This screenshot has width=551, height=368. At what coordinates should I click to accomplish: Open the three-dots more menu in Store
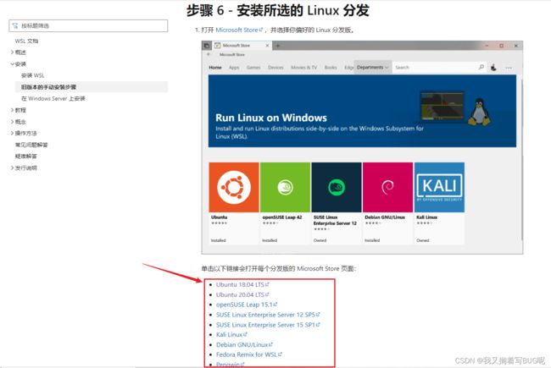[x=509, y=68]
